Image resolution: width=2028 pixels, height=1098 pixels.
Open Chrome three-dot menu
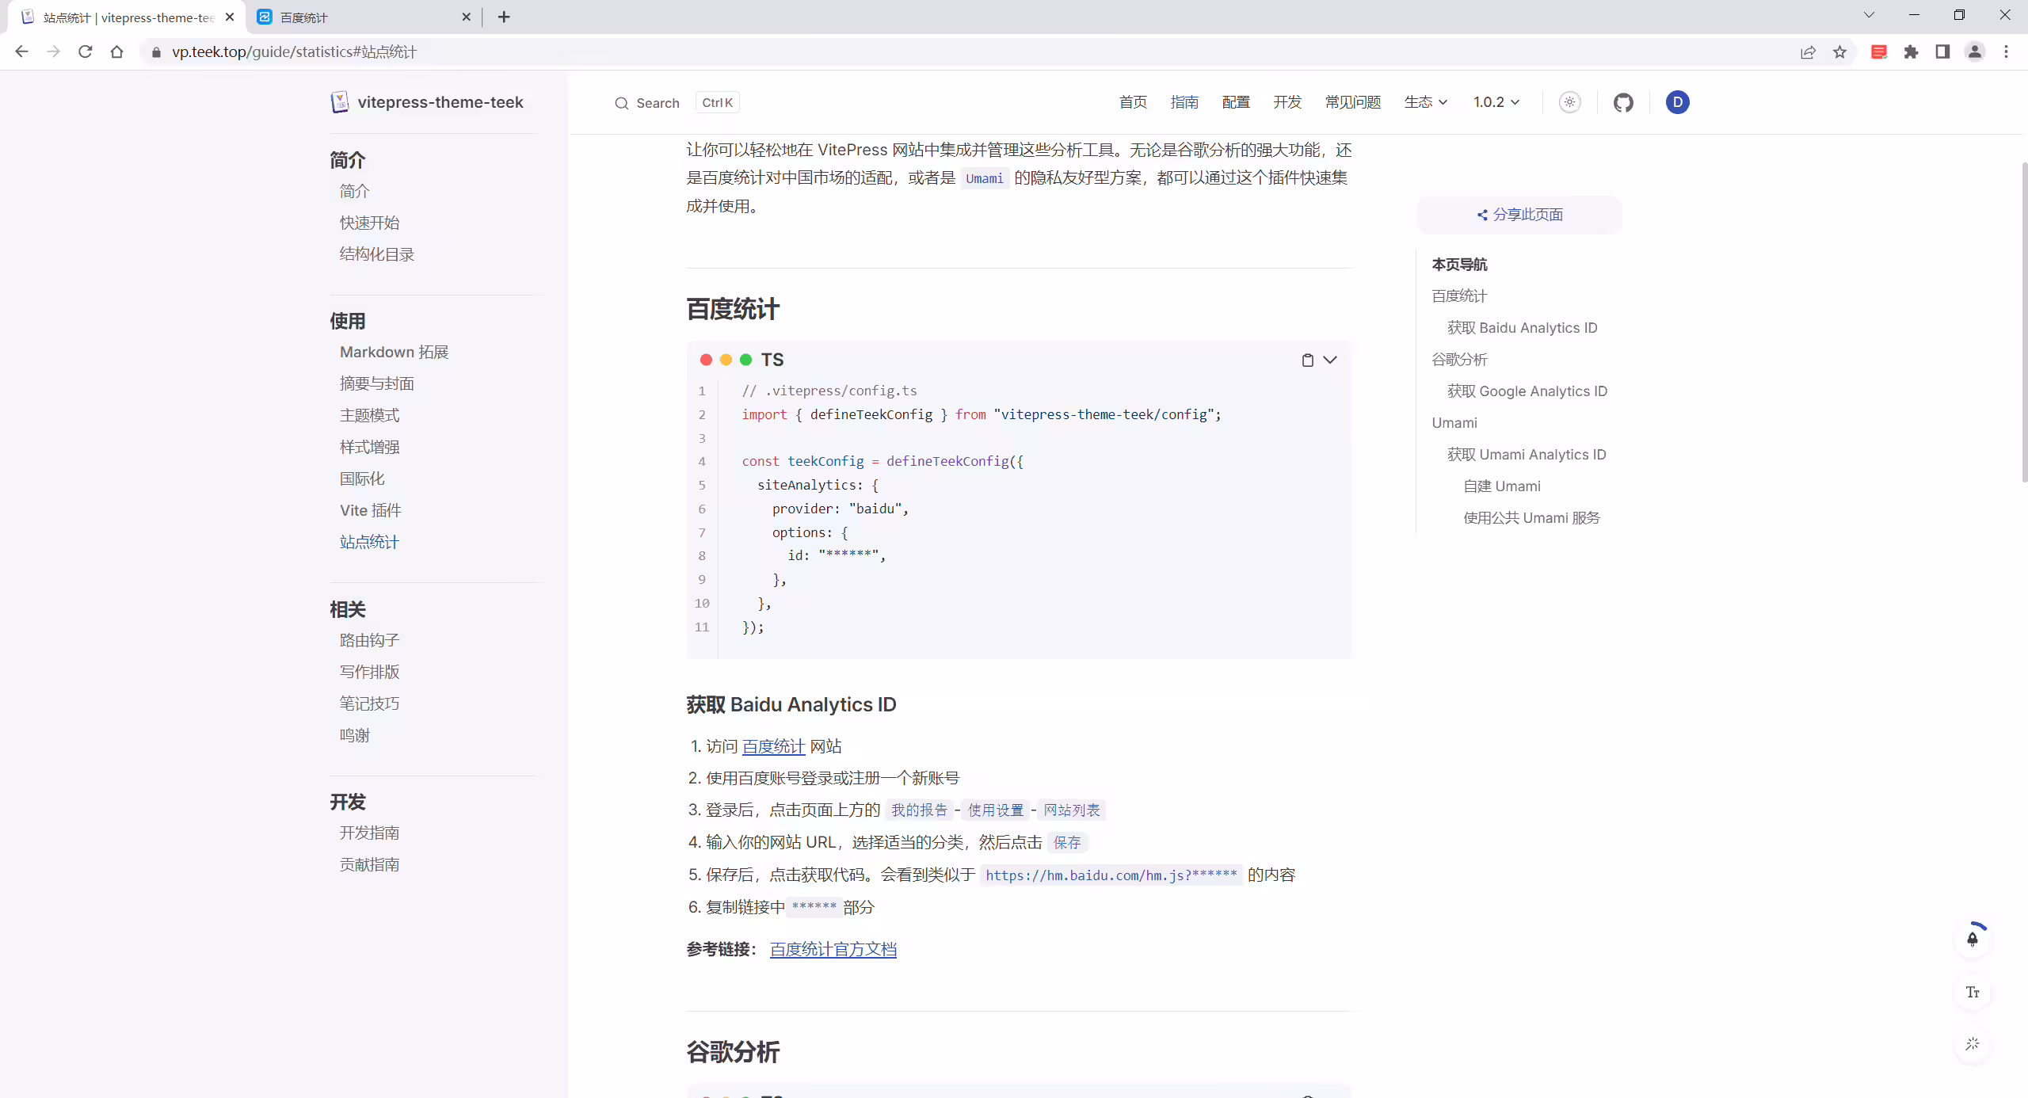2007,52
